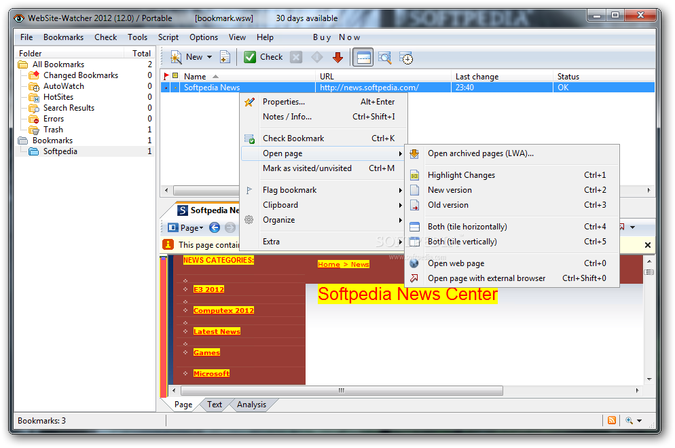This screenshot has width=675, height=448.
Task: Choose Old version in submenu
Action: point(512,205)
